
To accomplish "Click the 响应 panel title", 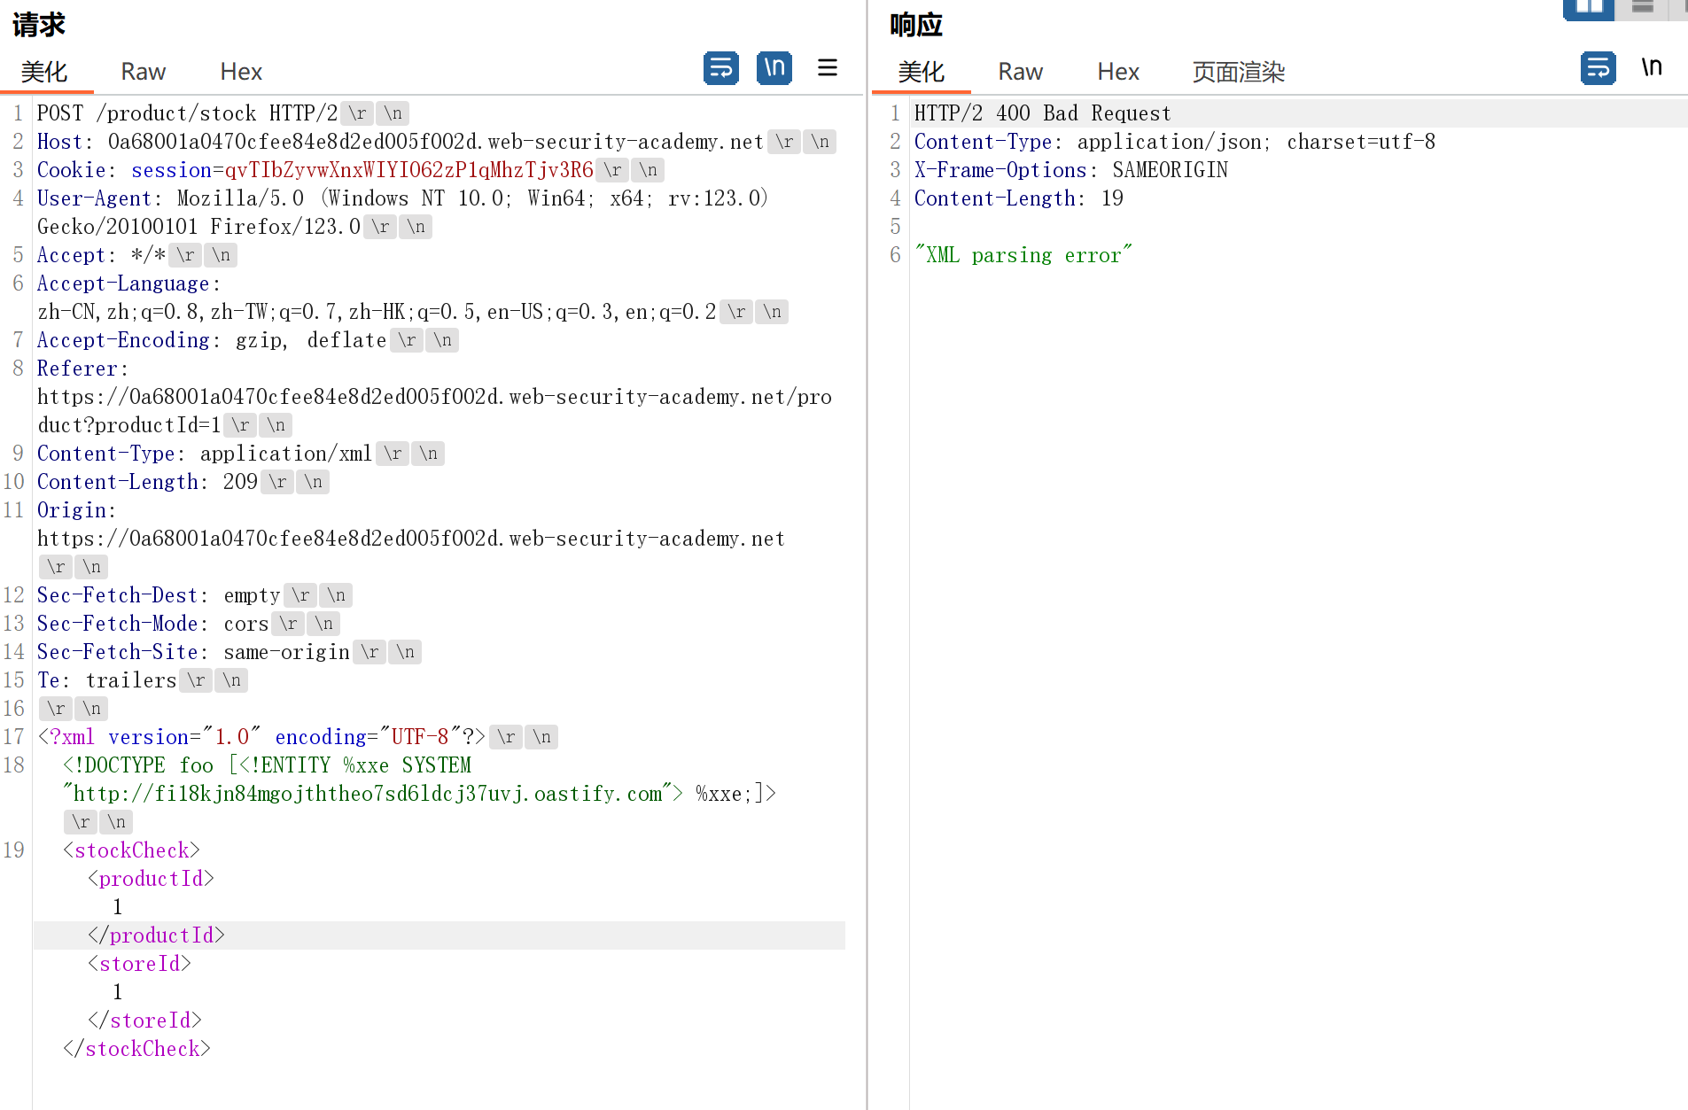I will [916, 25].
